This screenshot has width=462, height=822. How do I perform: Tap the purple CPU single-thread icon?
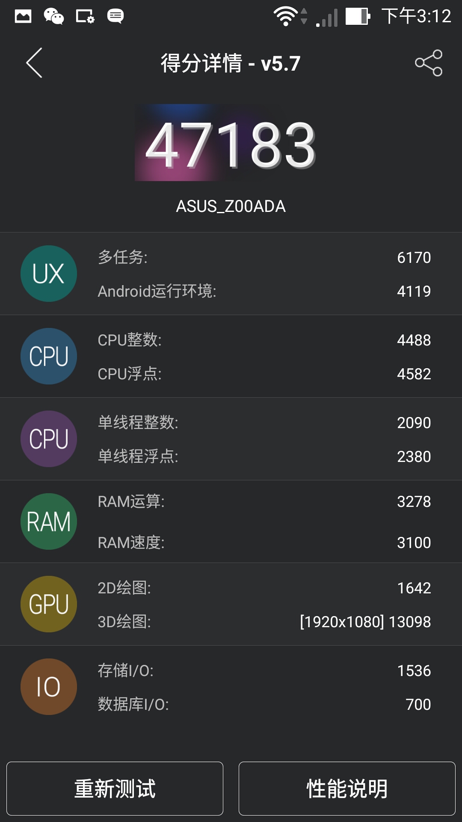coord(49,439)
